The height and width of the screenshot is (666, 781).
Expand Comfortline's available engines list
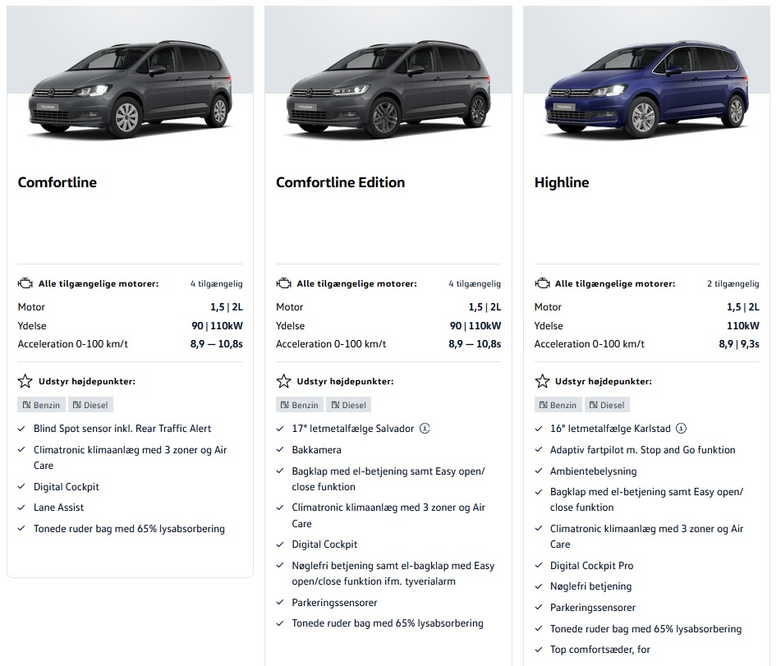216,284
